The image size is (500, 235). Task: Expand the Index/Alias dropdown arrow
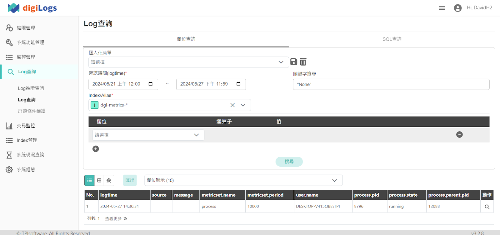[243, 105]
